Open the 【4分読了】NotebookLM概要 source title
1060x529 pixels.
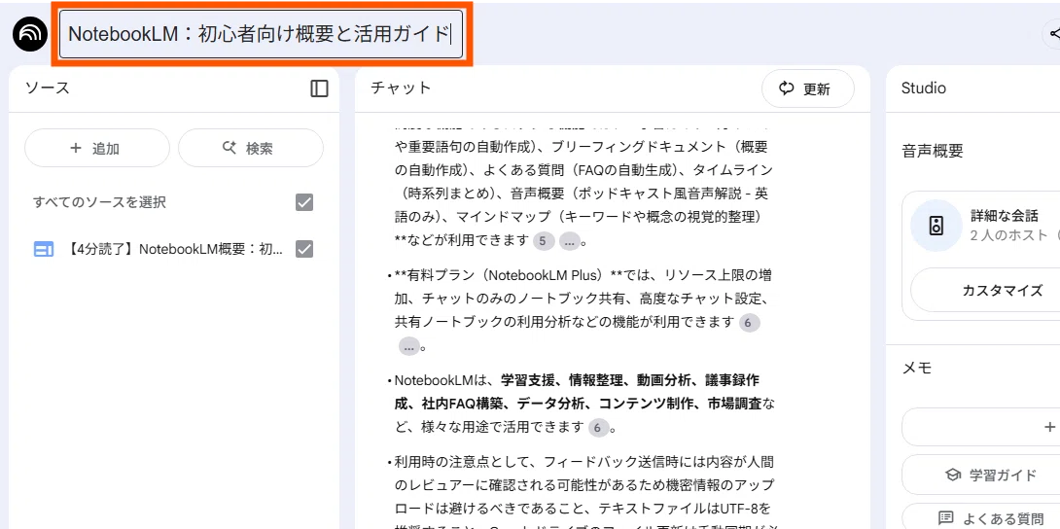[176, 249]
